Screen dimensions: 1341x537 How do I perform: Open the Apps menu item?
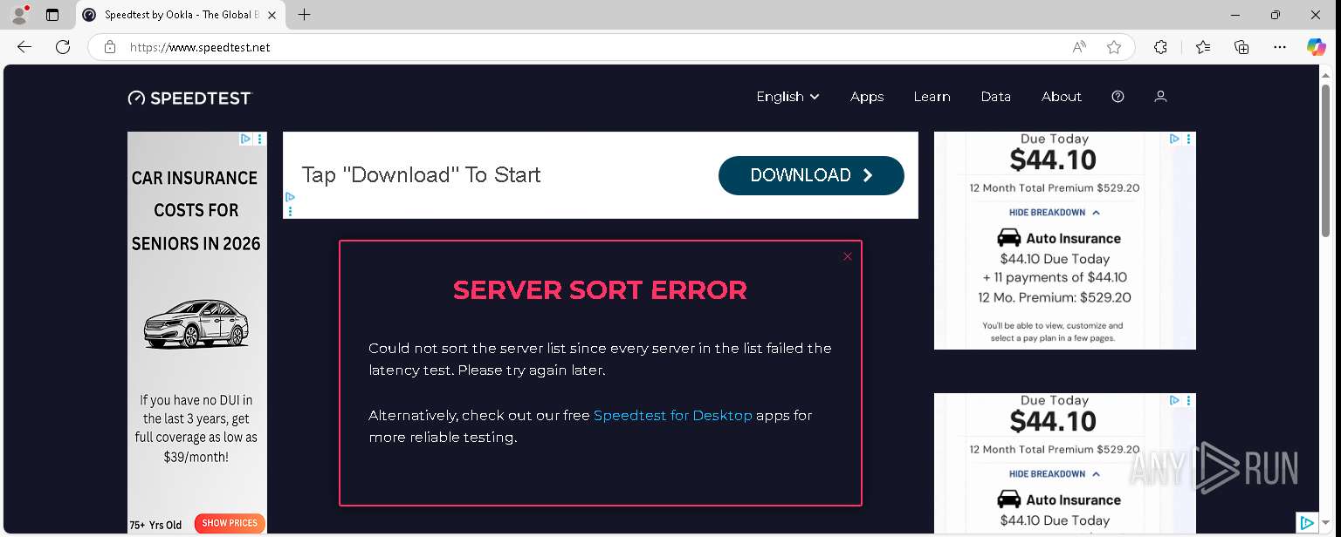click(867, 97)
